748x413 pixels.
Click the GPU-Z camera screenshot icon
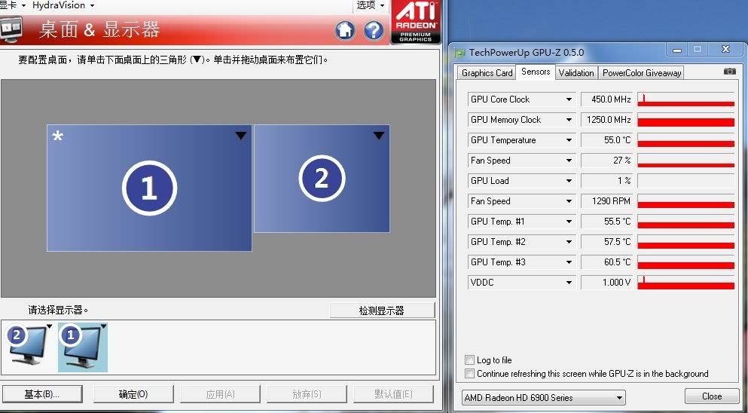click(729, 71)
